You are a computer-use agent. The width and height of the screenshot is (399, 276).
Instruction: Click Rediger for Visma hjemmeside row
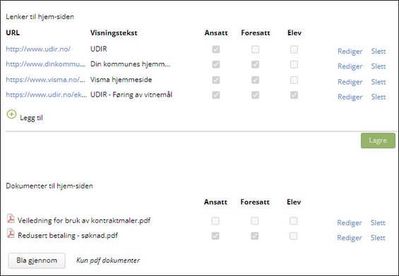point(350,82)
